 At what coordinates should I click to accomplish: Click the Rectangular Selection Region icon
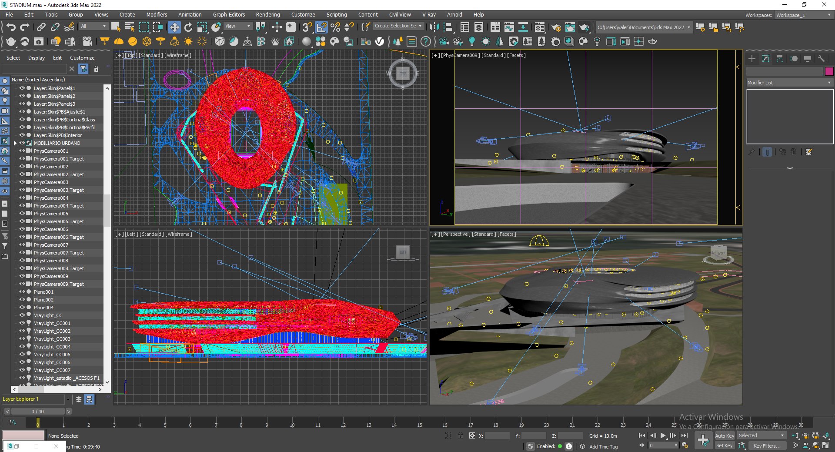tap(144, 27)
